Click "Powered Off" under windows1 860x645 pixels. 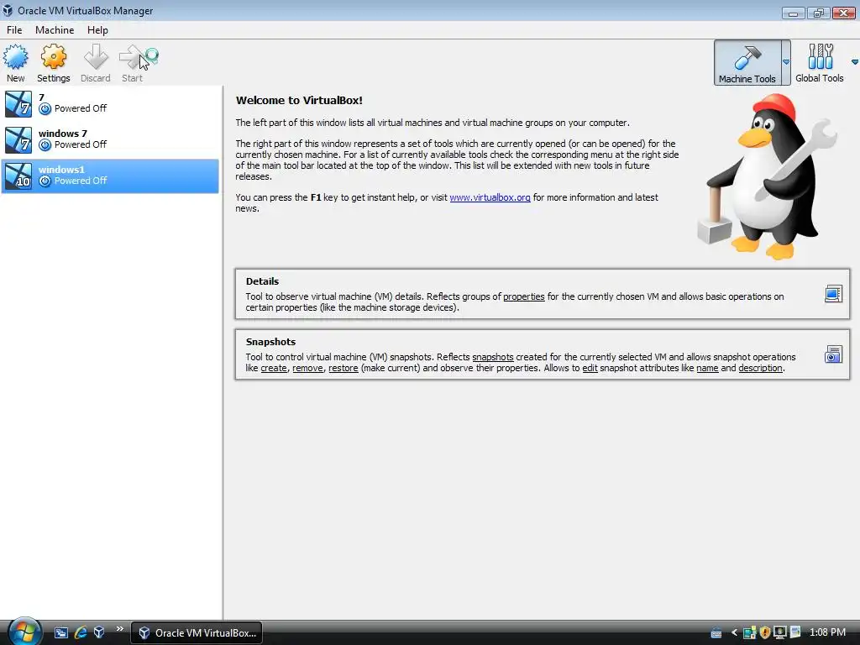[x=81, y=181]
